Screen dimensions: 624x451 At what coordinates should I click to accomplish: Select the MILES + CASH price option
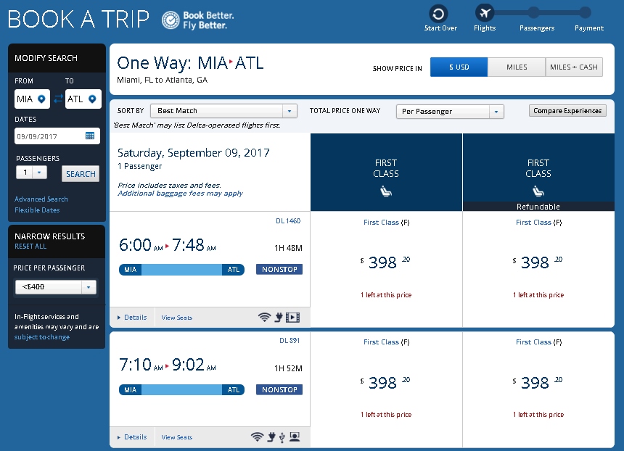574,67
